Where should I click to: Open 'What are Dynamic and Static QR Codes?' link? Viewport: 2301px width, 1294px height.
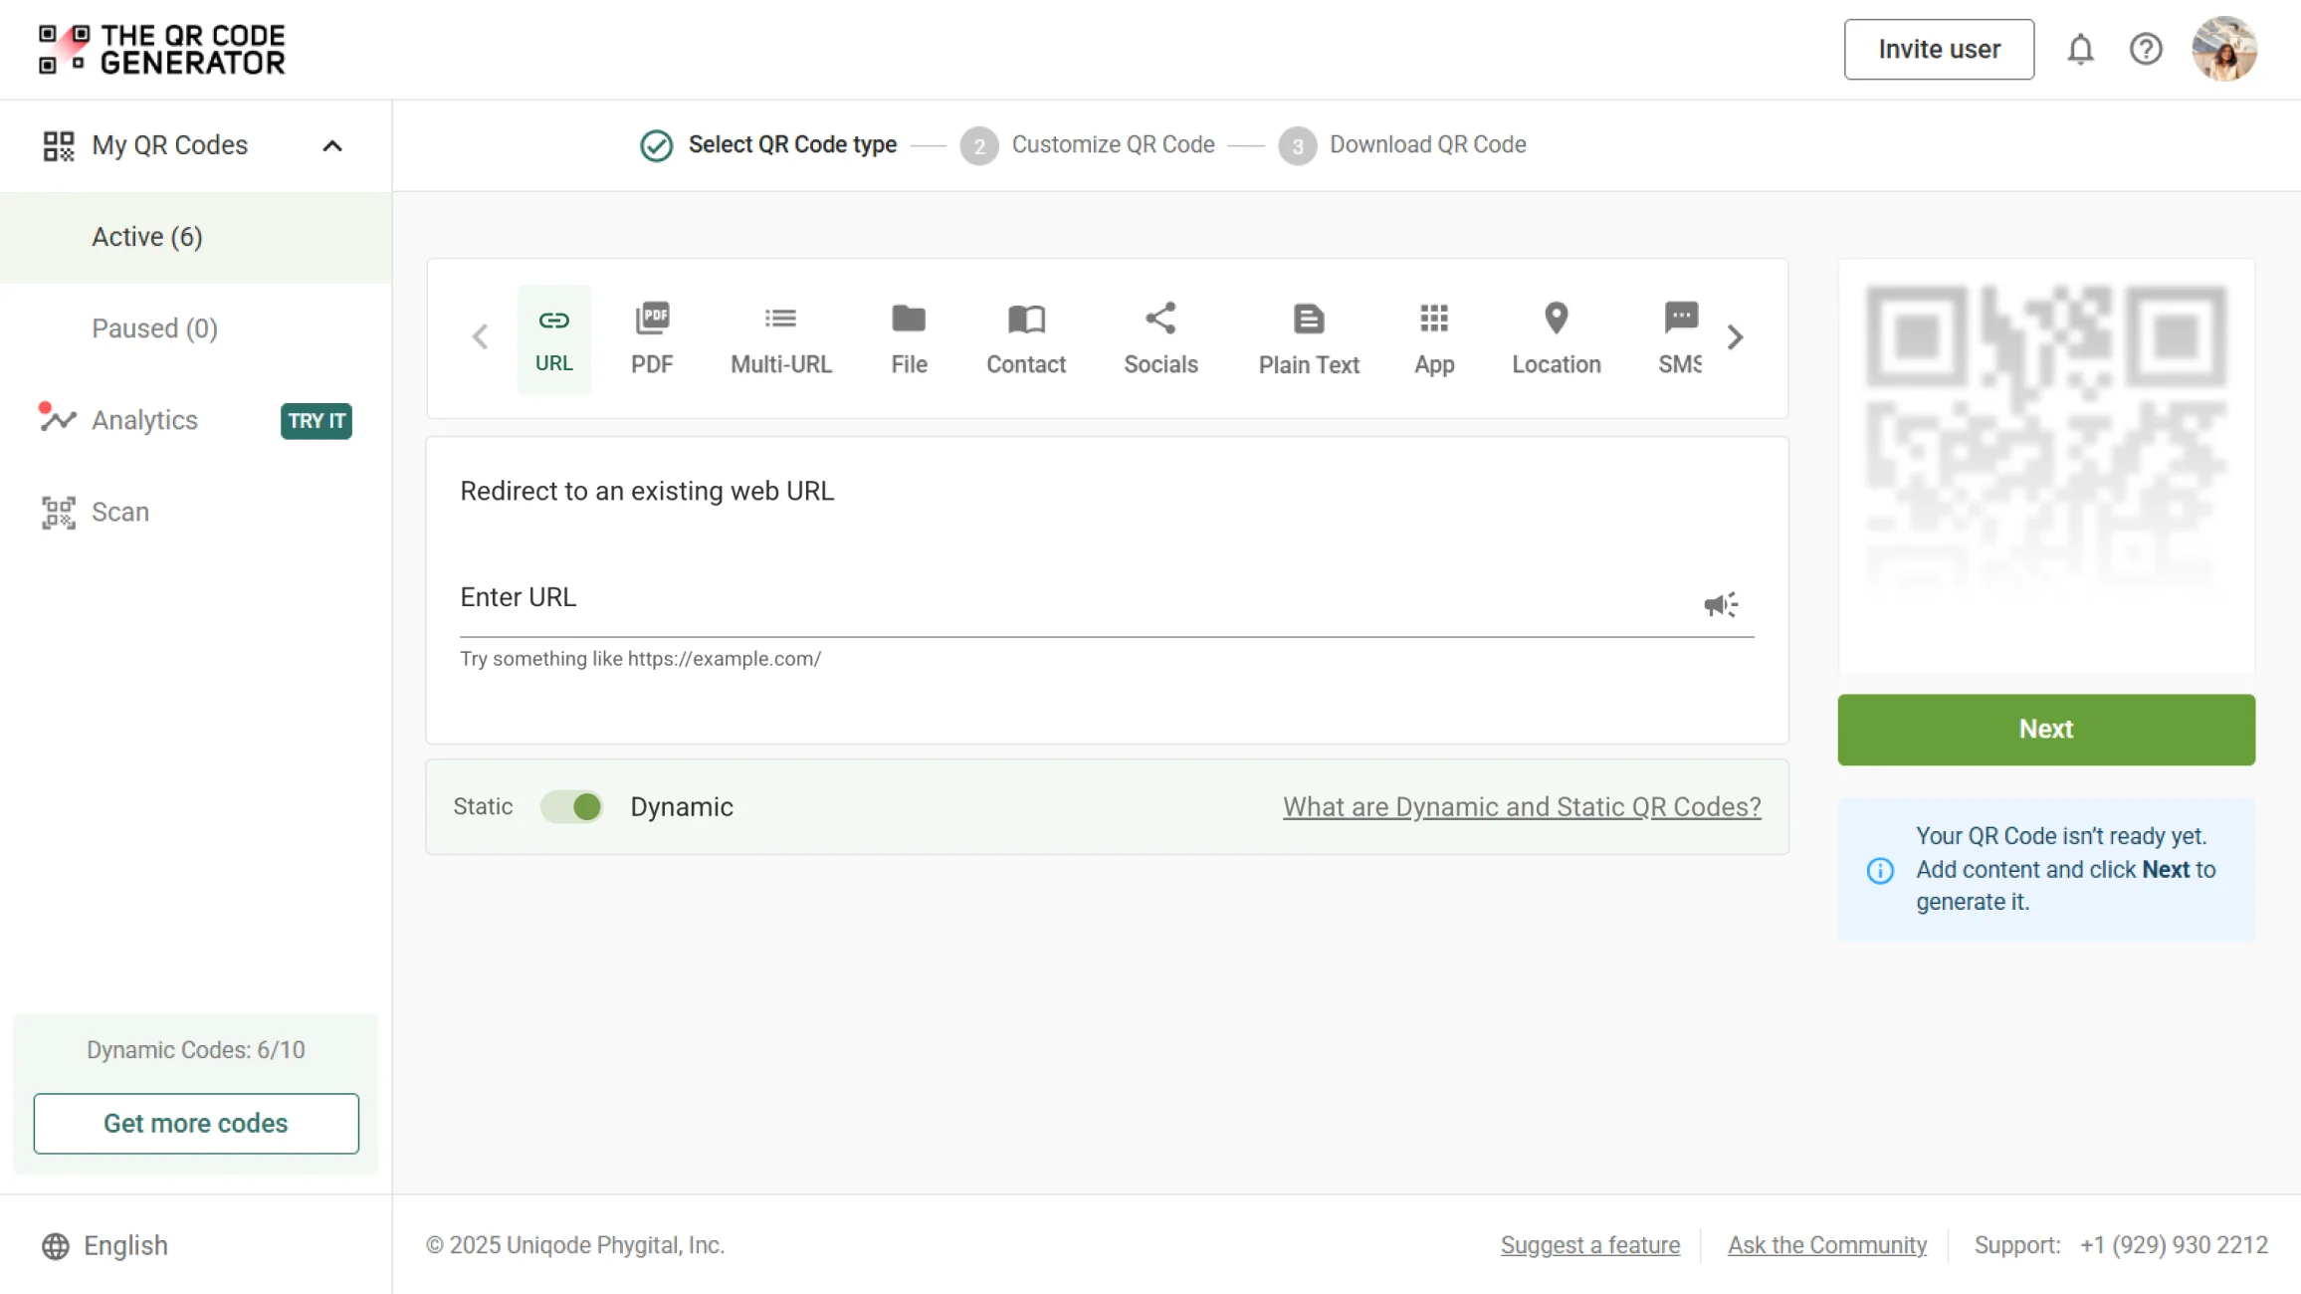tap(1521, 806)
